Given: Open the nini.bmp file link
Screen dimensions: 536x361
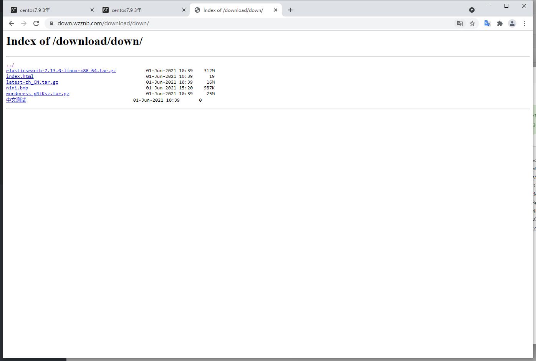Looking at the screenshot, I should (17, 88).
